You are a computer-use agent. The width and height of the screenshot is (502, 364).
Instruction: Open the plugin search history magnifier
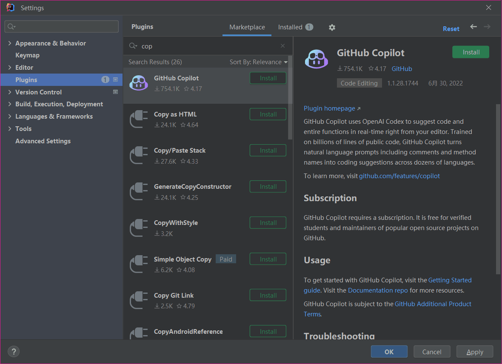133,46
